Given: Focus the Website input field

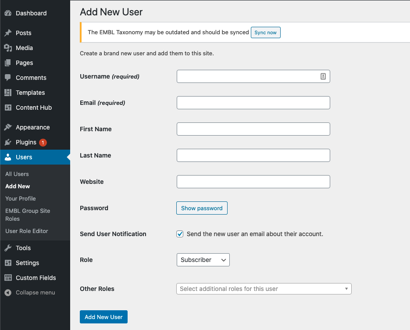Looking at the screenshot, I should (253, 182).
